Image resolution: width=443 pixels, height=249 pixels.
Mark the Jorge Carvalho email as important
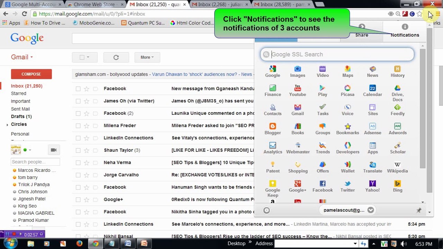[95, 175]
